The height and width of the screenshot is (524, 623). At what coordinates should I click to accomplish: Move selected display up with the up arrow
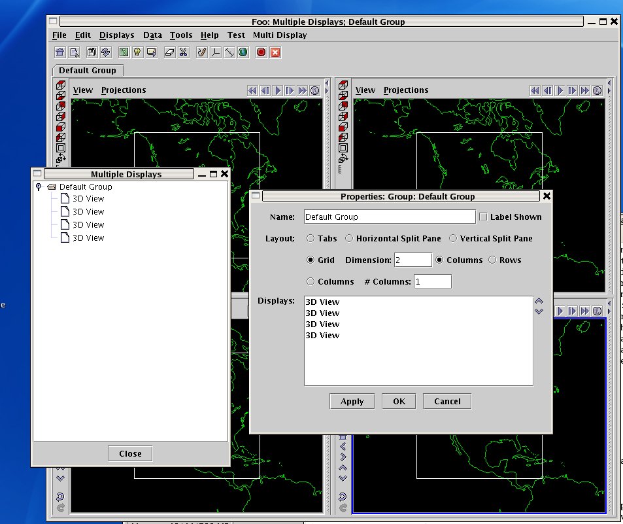[539, 301]
